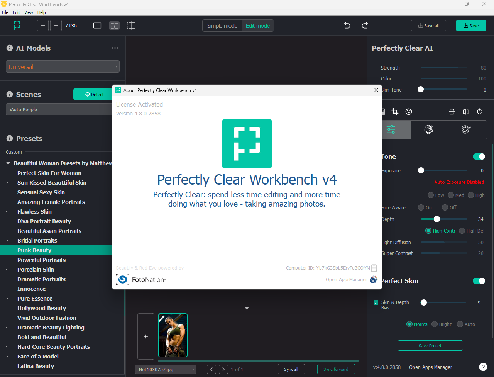The width and height of the screenshot is (494, 377).
Task: Uncheck the Skin & Depth Bias checkbox
Action: coord(376,302)
